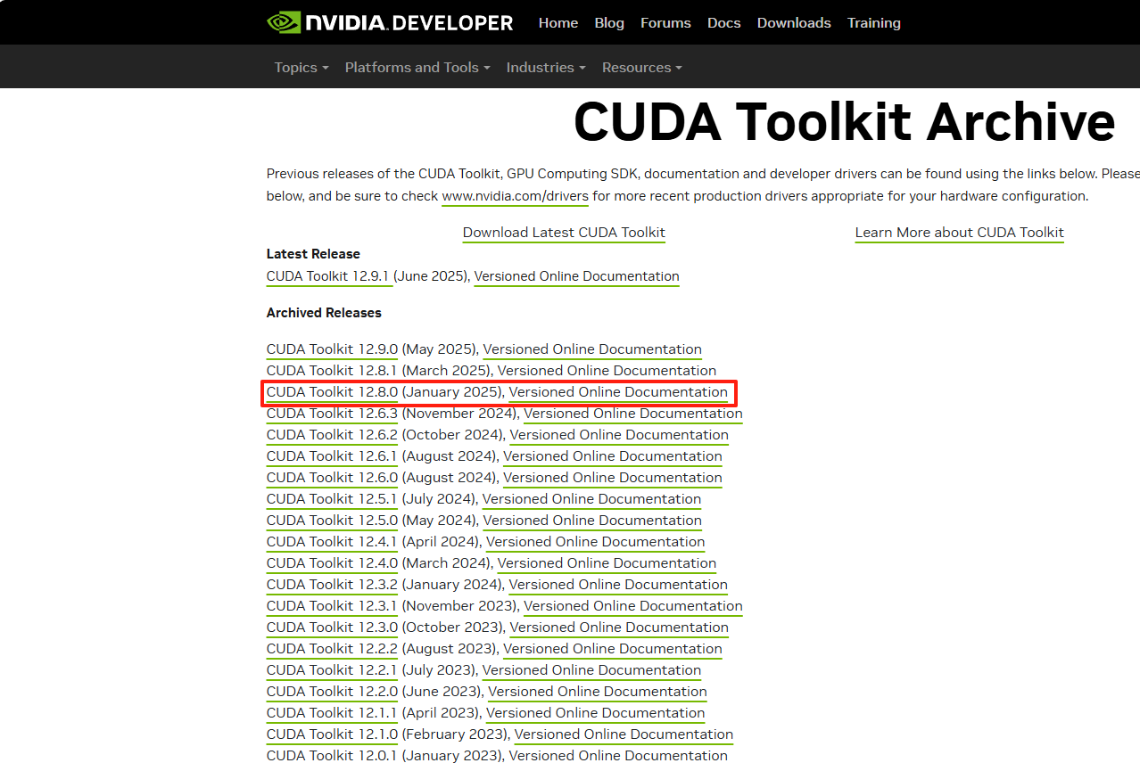The width and height of the screenshot is (1140, 763).
Task: Open Downloads in top navigation
Action: click(794, 23)
